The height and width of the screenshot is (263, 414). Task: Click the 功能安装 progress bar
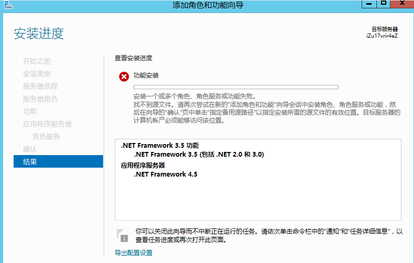236,87
